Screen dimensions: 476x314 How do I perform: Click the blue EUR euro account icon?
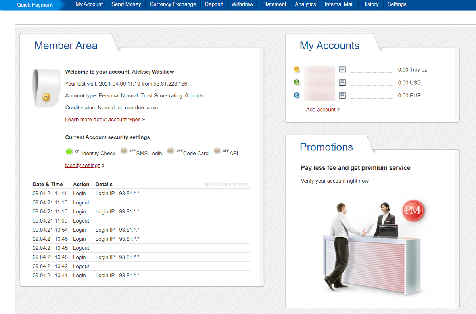(297, 95)
